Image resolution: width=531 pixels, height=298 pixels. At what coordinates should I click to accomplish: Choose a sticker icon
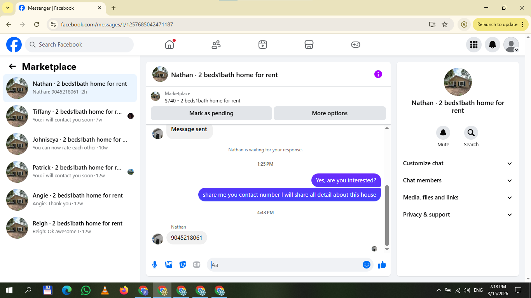point(183,265)
